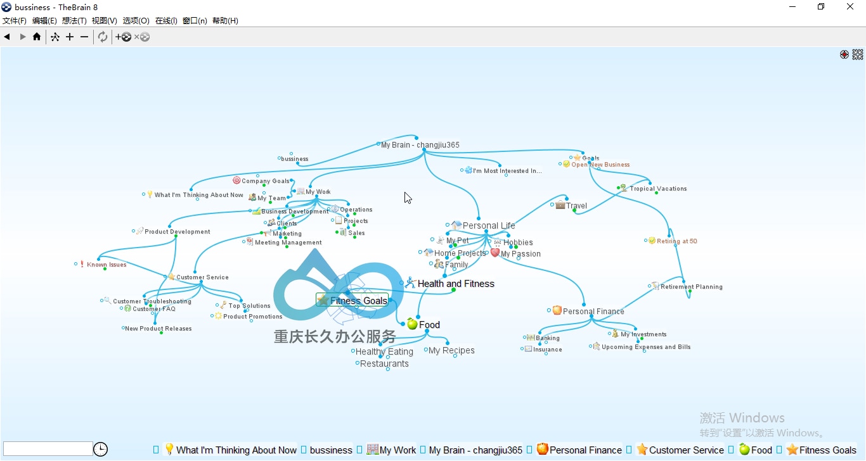Click the search input field
This screenshot has height=461, width=866.
pyautogui.click(x=48, y=449)
